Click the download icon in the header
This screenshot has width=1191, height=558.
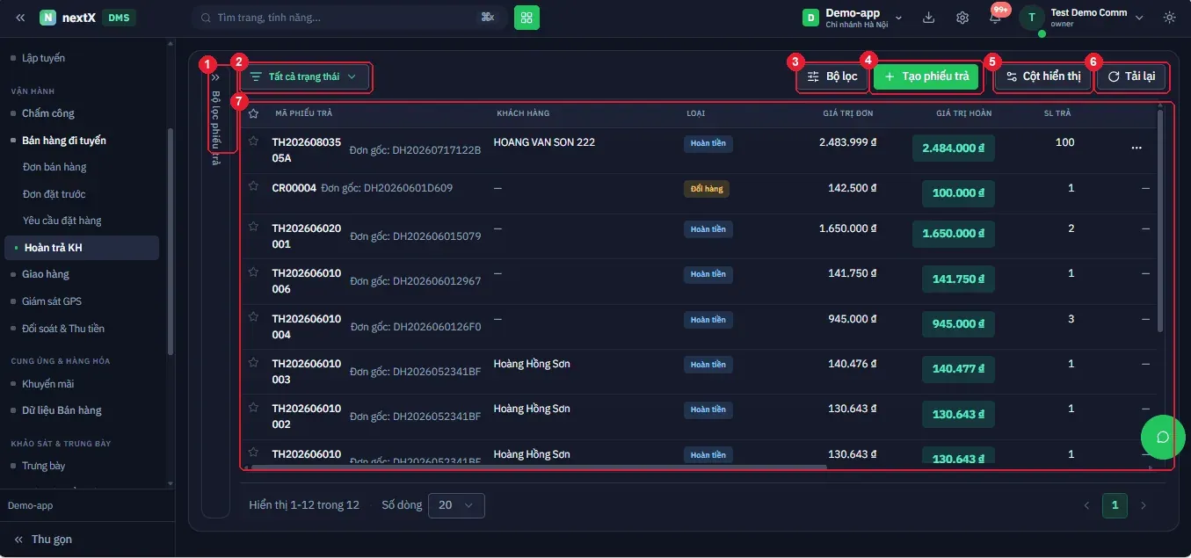point(929,18)
